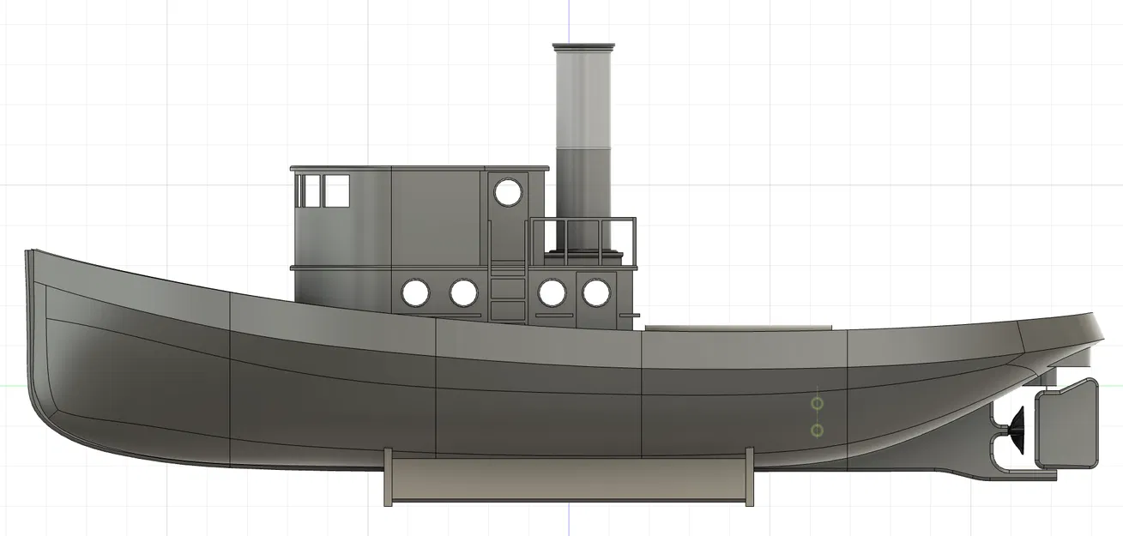
Task: Select the smokestack funnel
Action: tap(584, 129)
